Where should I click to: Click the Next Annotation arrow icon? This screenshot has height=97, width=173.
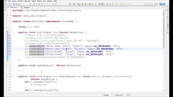click(x=112, y=4)
